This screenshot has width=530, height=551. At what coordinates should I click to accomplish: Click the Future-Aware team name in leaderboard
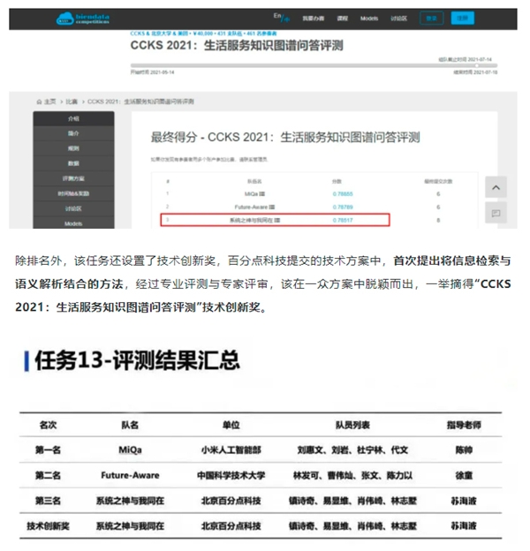pos(251,208)
